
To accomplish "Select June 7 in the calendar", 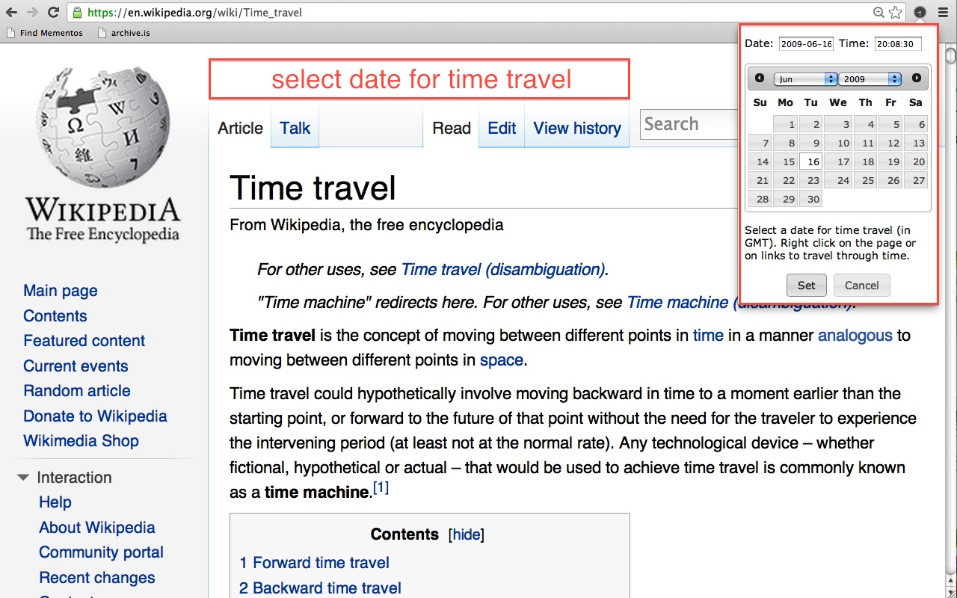I will [x=759, y=143].
